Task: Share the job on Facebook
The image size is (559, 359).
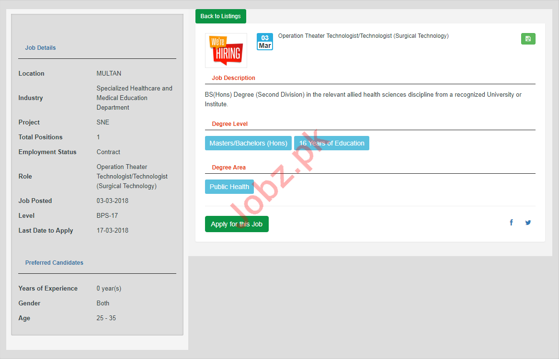Action: [x=511, y=223]
